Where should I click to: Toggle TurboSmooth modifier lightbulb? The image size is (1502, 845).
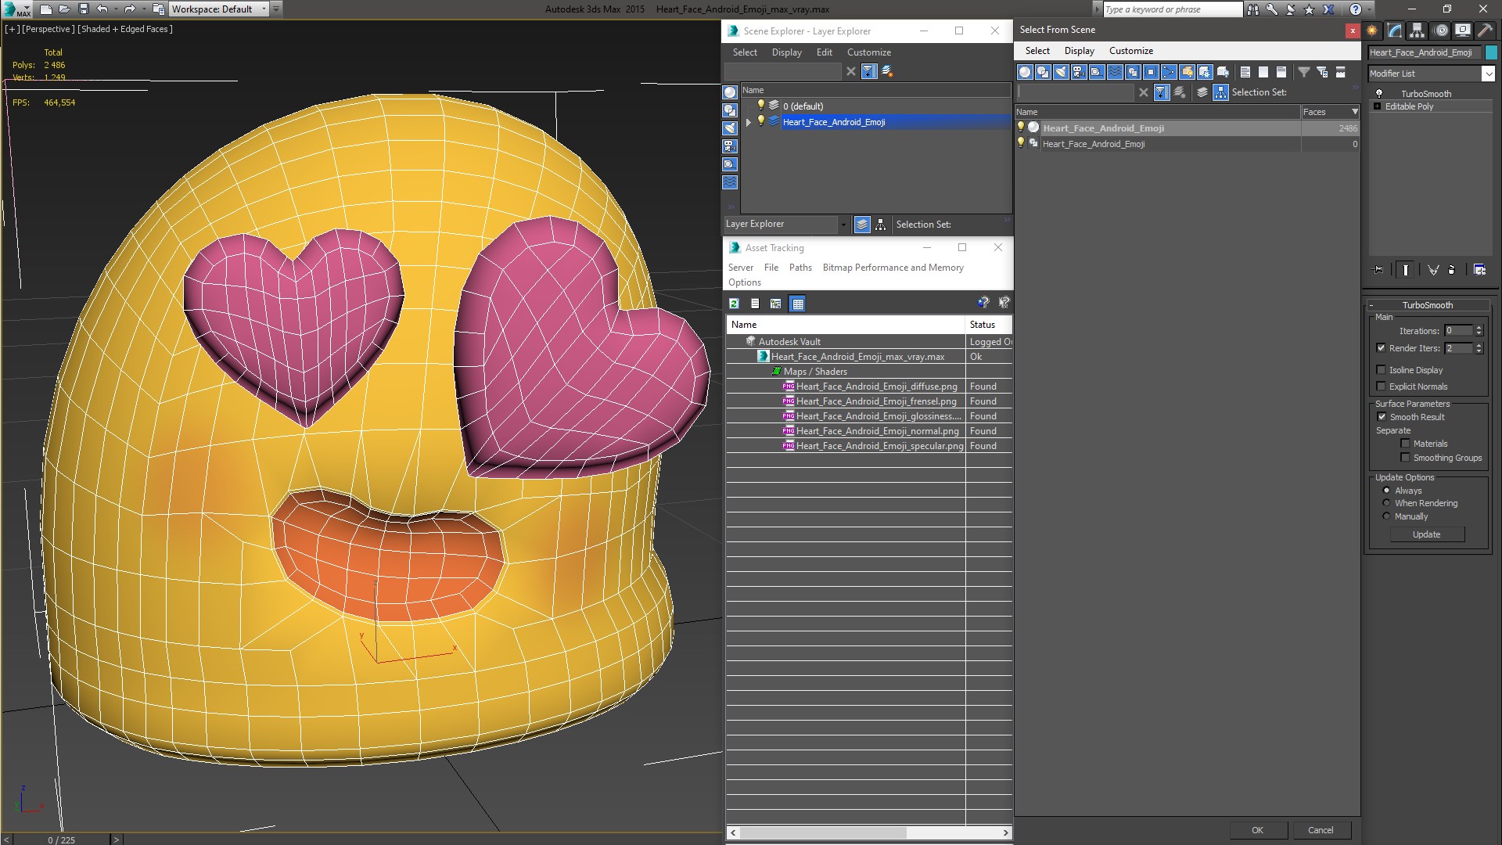[x=1379, y=93]
